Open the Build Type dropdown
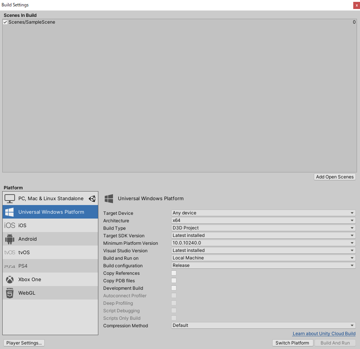 point(264,228)
